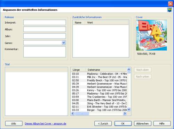Select the 03:10 Madonna - Celebration row
The width and height of the screenshot is (174, 129).
[x=99, y=74]
